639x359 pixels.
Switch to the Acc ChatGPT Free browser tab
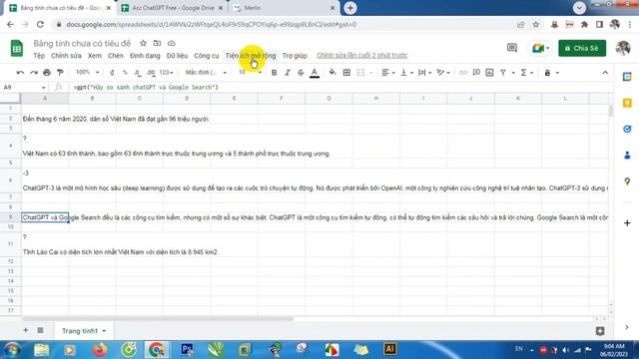173,8
